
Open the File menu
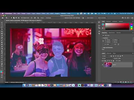(15, 14)
